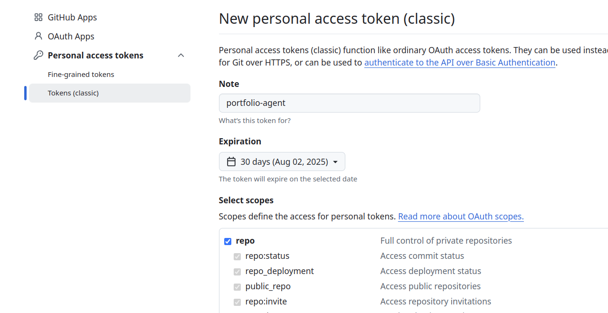Click the 'Personal access tokens' sidebar heading
Image resolution: width=608 pixels, height=313 pixels.
pos(95,56)
